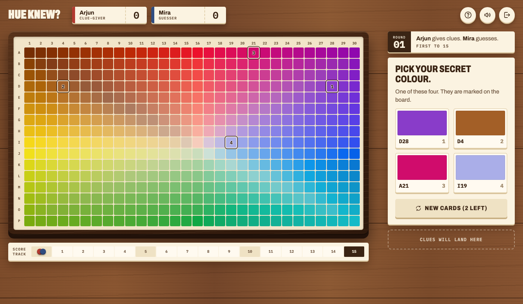
Task: Click score track space 10
Action: (250, 252)
